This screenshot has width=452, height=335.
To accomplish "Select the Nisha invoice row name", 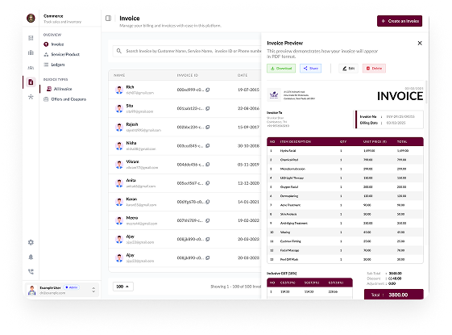I will [x=131, y=143].
